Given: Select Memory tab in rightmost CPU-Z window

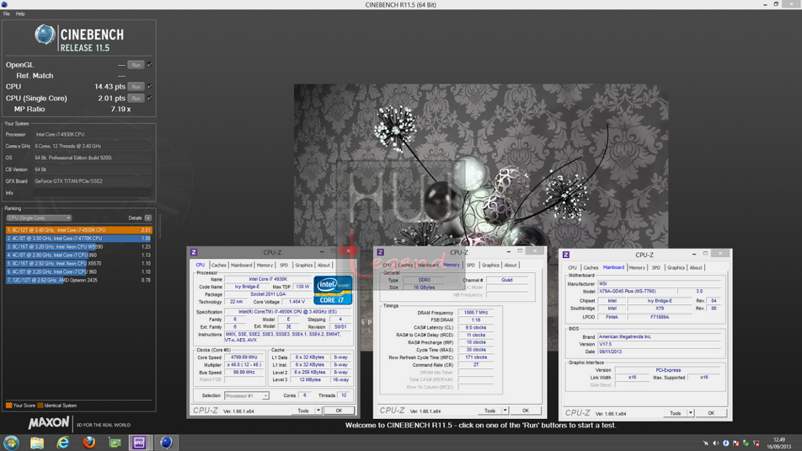Looking at the screenshot, I should tap(637, 267).
